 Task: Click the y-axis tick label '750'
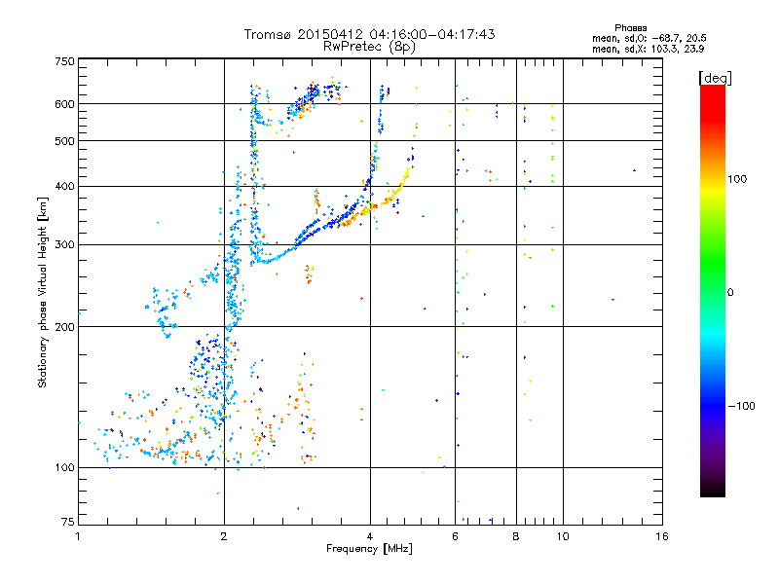tap(64, 61)
